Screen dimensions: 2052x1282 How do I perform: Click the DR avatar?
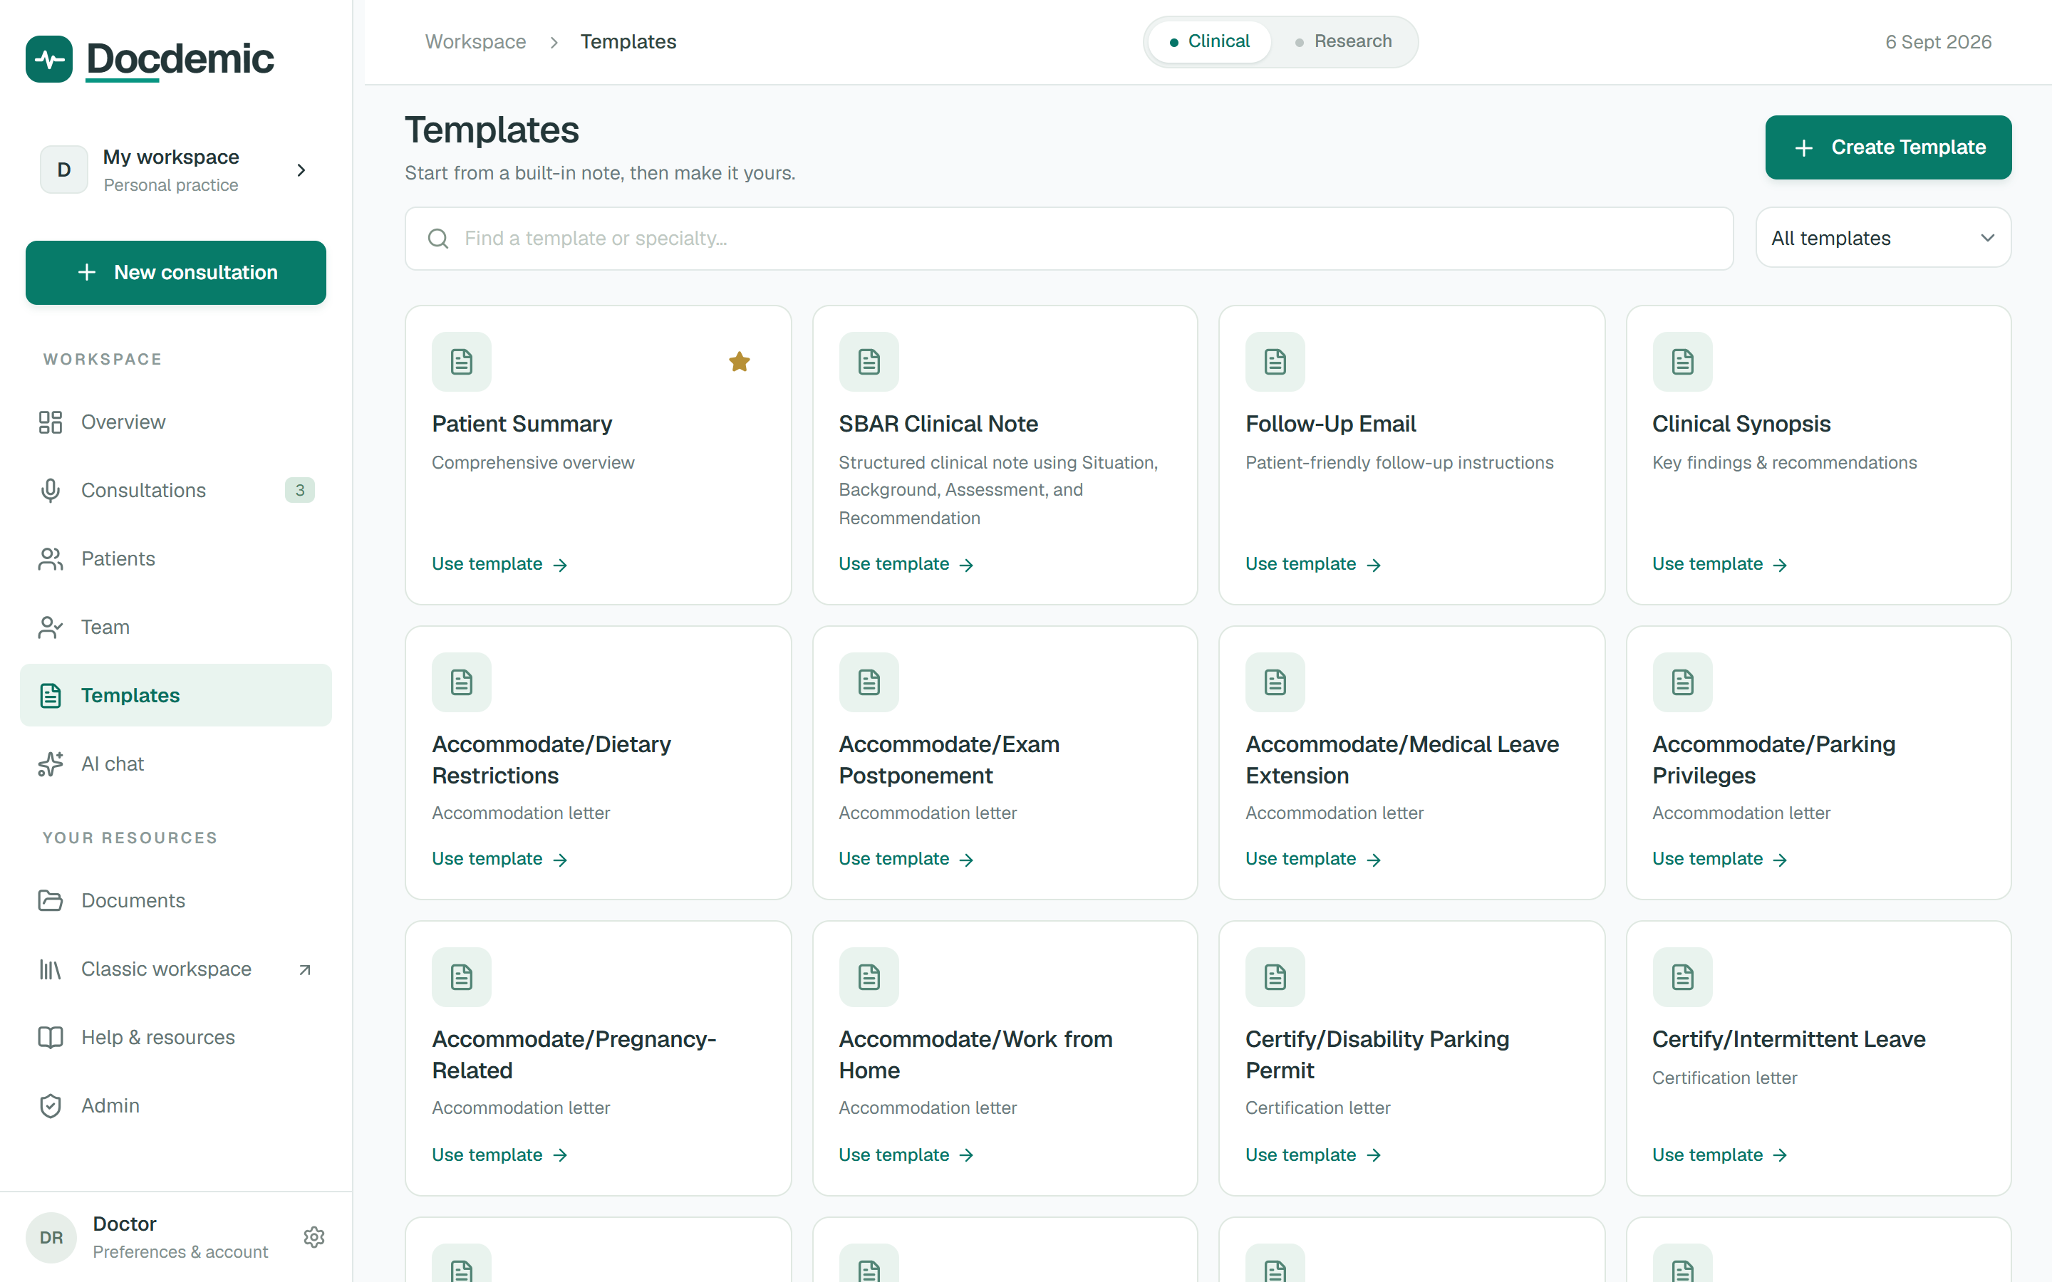click(x=51, y=1237)
